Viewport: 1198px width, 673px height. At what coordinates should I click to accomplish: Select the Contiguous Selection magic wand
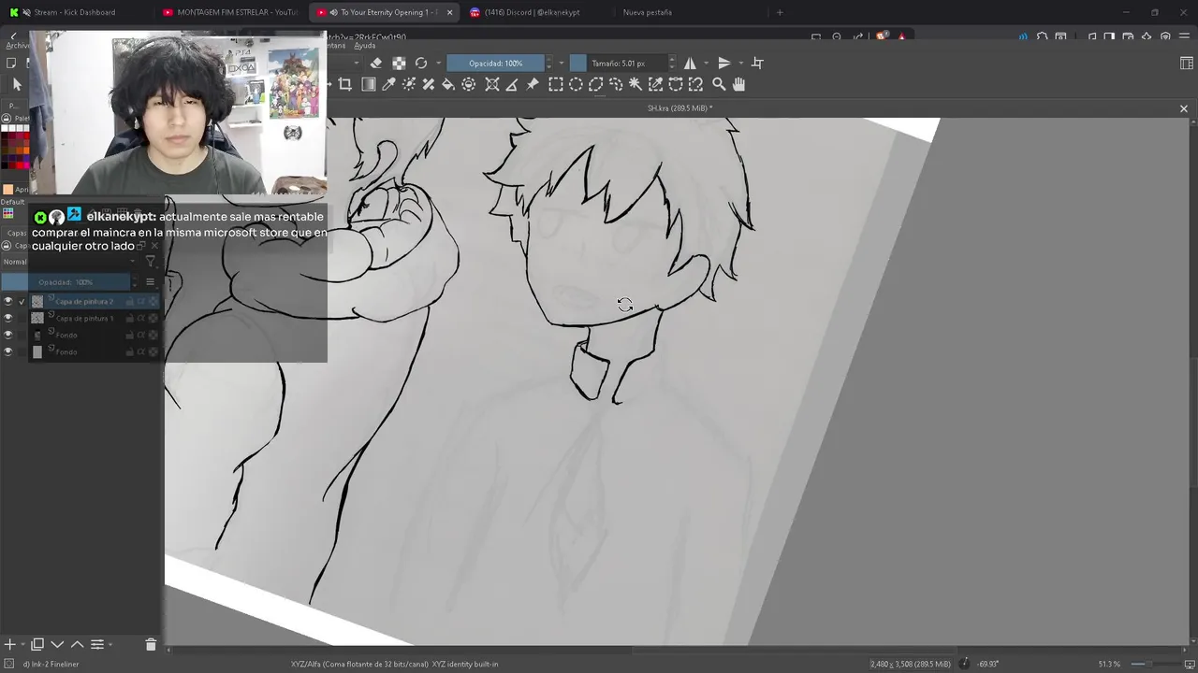click(x=636, y=84)
